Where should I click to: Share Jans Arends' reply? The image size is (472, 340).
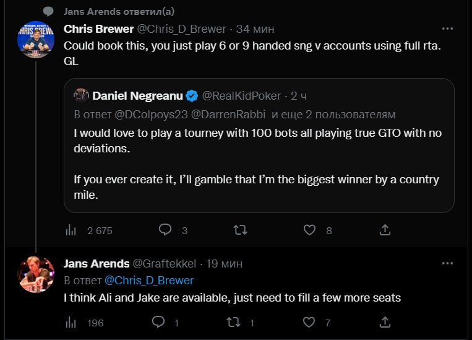pos(385,322)
